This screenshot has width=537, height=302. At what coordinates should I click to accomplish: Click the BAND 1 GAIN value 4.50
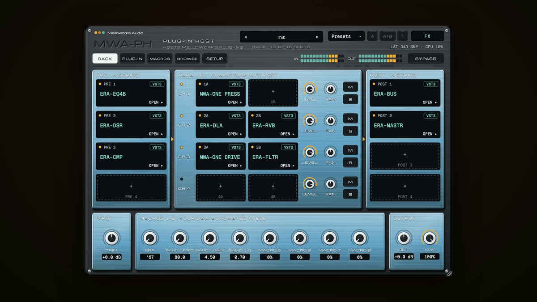point(209,257)
